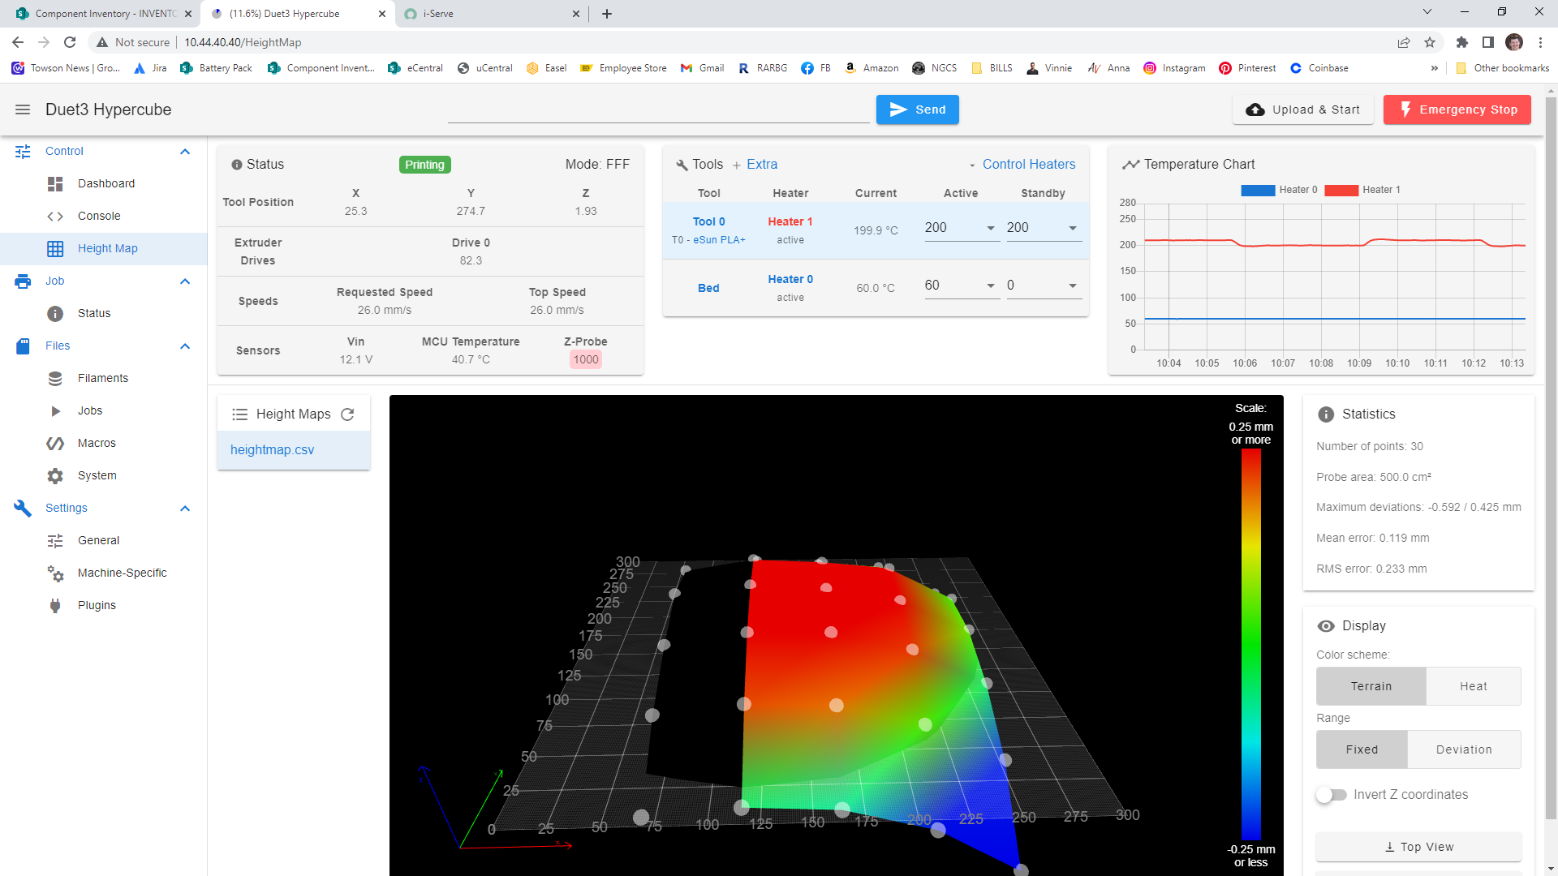Viewport: 1558px width, 876px height.
Task: Collapse the Job section
Action: tap(185, 281)
